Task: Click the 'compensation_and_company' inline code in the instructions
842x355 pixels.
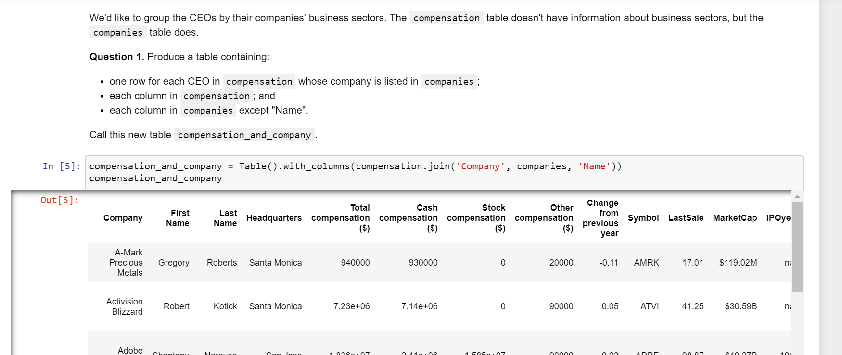Action: [244, 135]
